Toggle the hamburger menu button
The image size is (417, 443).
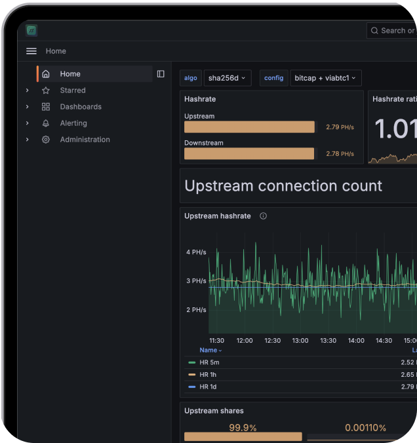(x=31, y=51)
